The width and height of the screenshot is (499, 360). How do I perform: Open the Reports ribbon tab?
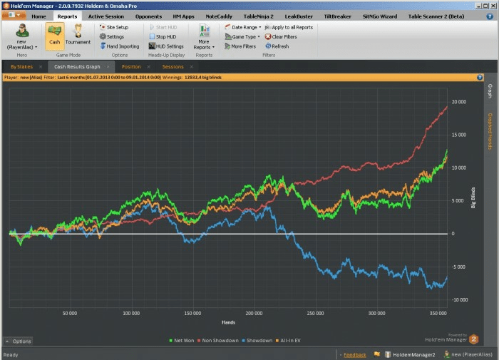67,16
